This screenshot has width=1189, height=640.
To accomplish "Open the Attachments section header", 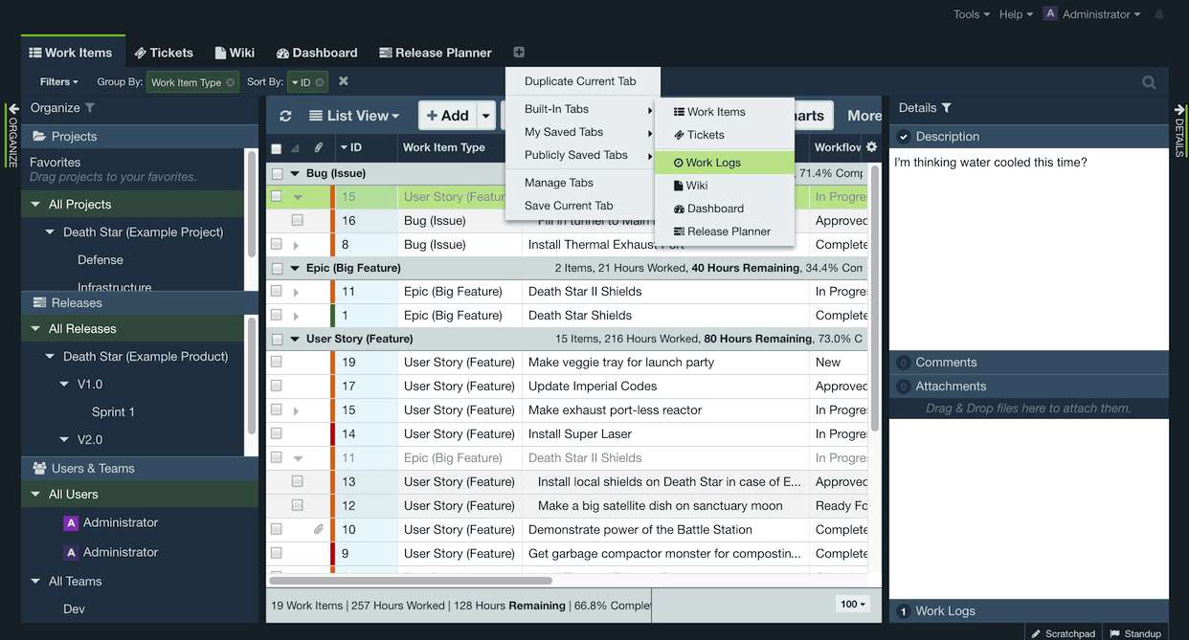I will (1029, 386).
